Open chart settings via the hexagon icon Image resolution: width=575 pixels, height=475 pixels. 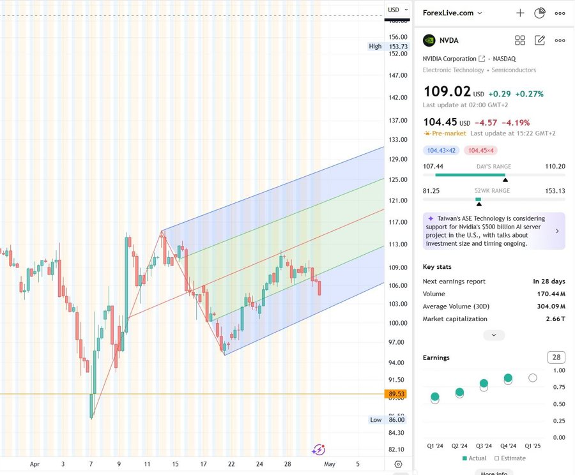pyautogui.click(x=399, y=464)
